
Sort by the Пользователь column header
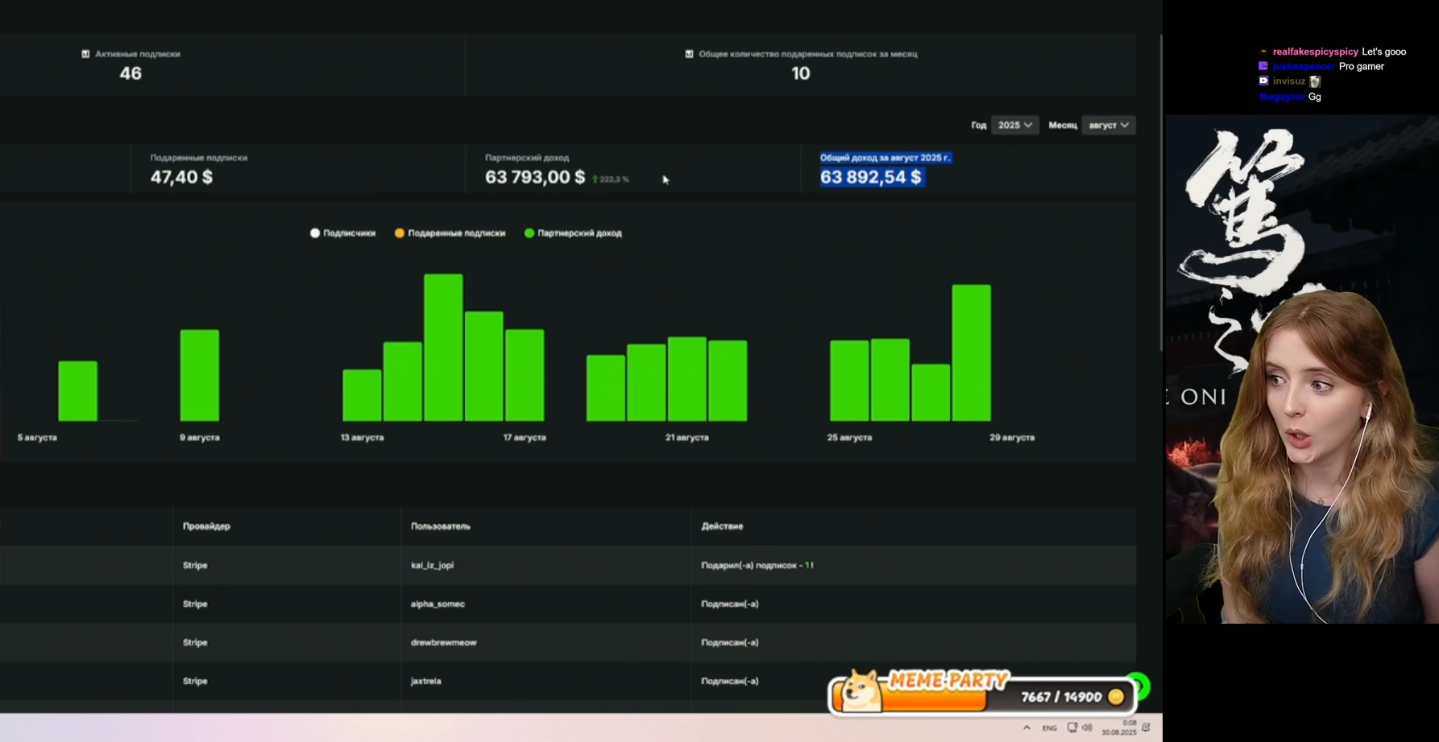(x=441, y=526)
